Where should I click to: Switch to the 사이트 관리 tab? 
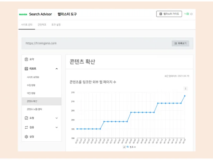coord(27,25)
